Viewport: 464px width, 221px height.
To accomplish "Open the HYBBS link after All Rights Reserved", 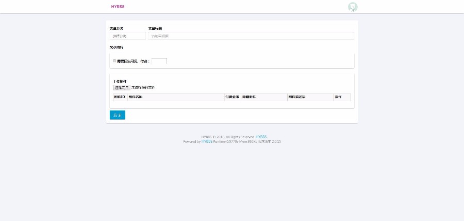I will click(x=261, y=137).
